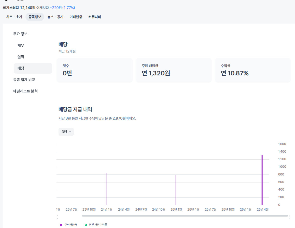Toggle the 주식배당금 purple legend dot
Image resolution: width=295 pixels, height=228 pixels.
(61, 225)
